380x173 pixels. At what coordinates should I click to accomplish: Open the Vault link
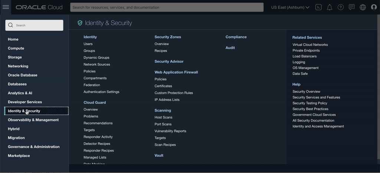pyautogui.click(x=159, y=155)
